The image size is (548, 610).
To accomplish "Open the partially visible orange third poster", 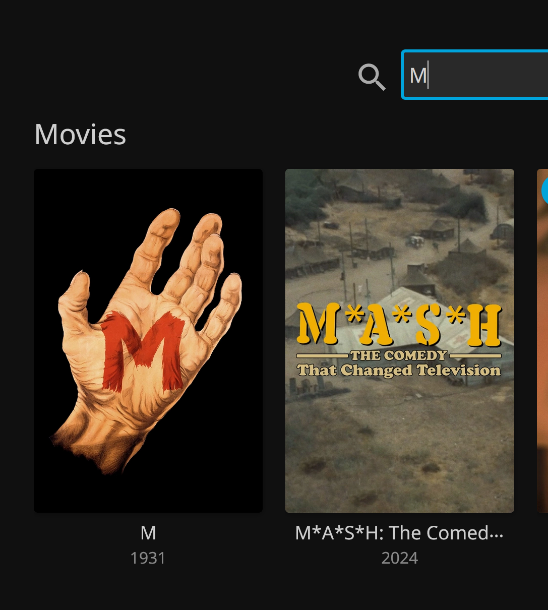I will coord(542,341).
